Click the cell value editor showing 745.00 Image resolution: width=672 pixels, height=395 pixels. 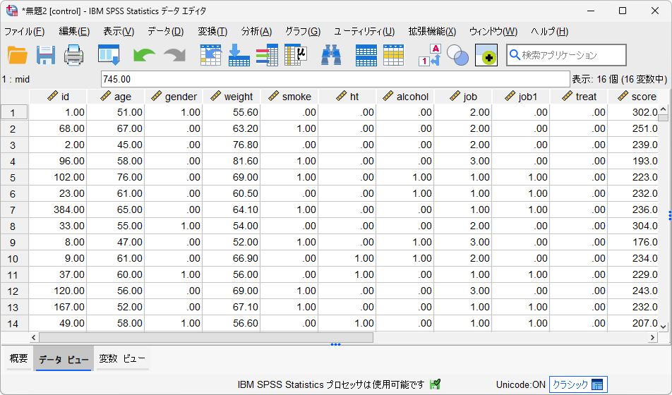pos(335,79)
